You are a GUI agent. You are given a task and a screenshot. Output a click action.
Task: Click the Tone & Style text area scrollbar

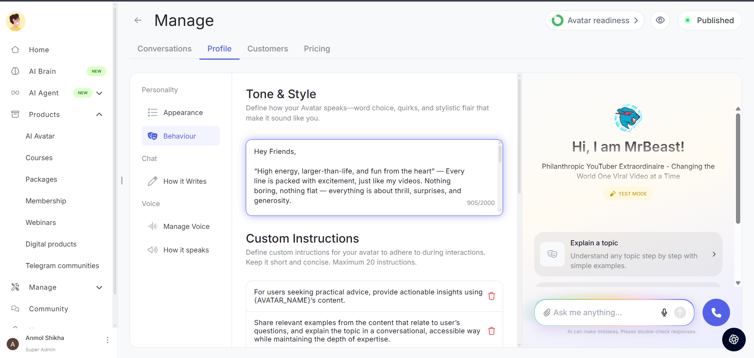500,155
